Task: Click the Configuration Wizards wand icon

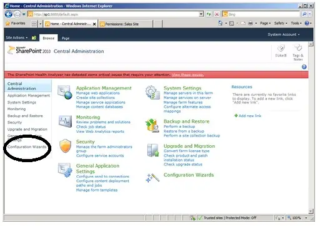Action: (152, 178)
